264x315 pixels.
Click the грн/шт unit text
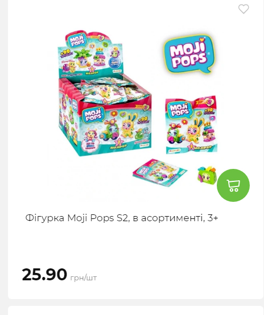pyautogui.click(x=84, y=277)
